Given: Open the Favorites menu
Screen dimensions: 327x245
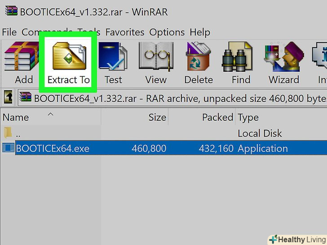Looking at the screenshot, I should [125, 32].
